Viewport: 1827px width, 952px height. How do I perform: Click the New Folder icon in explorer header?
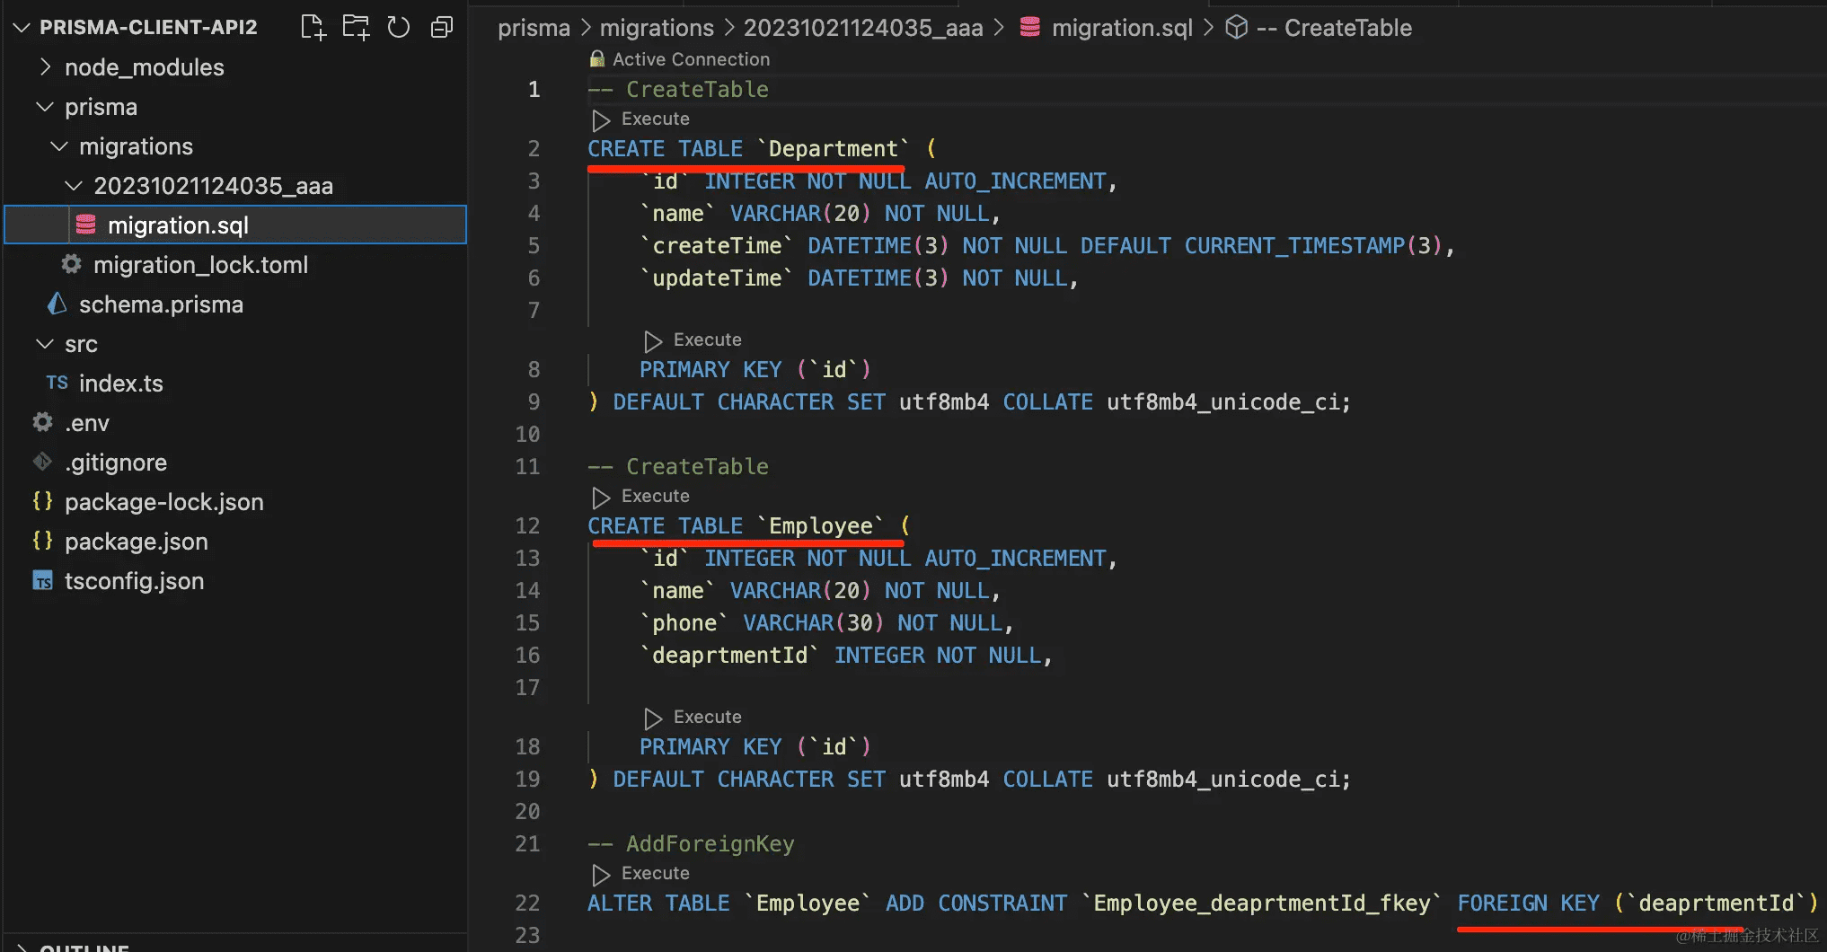[x=356, y=27]
